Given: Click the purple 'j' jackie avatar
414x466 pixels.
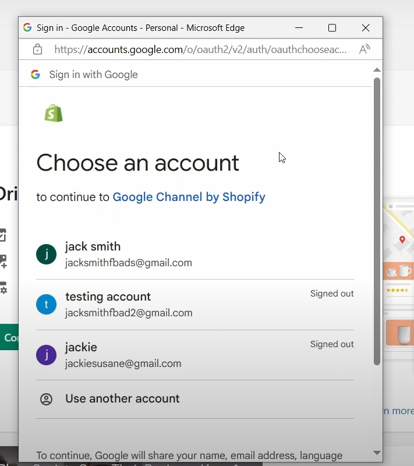Looking at the screenshot, I should click(x=47, y=355).
